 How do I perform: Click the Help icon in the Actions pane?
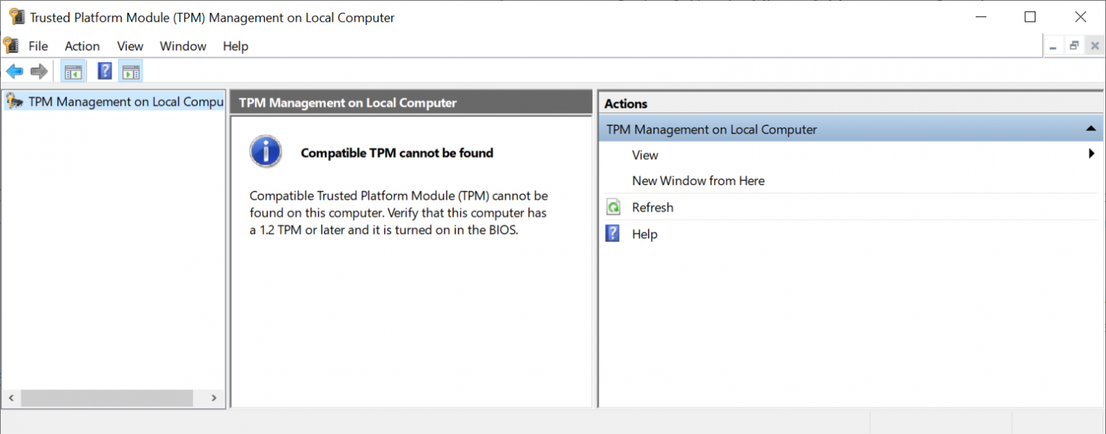pos(613,233)
